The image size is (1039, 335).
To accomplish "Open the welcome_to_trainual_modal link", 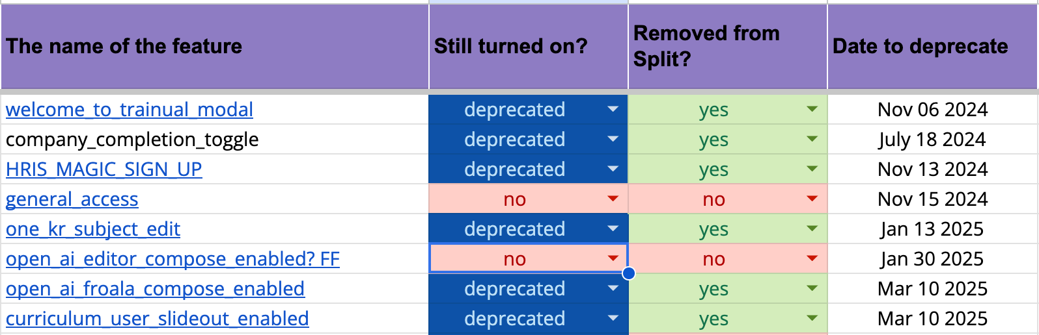I will 129,110.
